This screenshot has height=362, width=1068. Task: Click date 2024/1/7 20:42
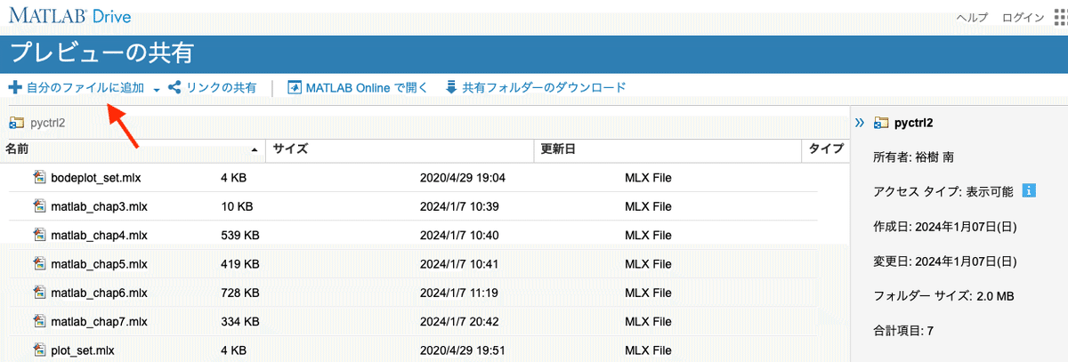click(459, 321)
